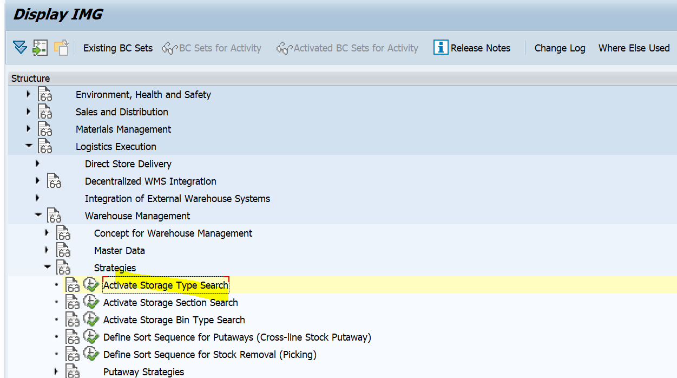Screen dimensions: 677x378
Task: Collapse the Strategies node
Action: (47, 268)
